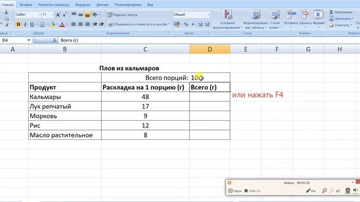The width and height of the screenshot is (360, 202).
Task: Click the Вставить cells icon
Action: [x=291, y=15]
